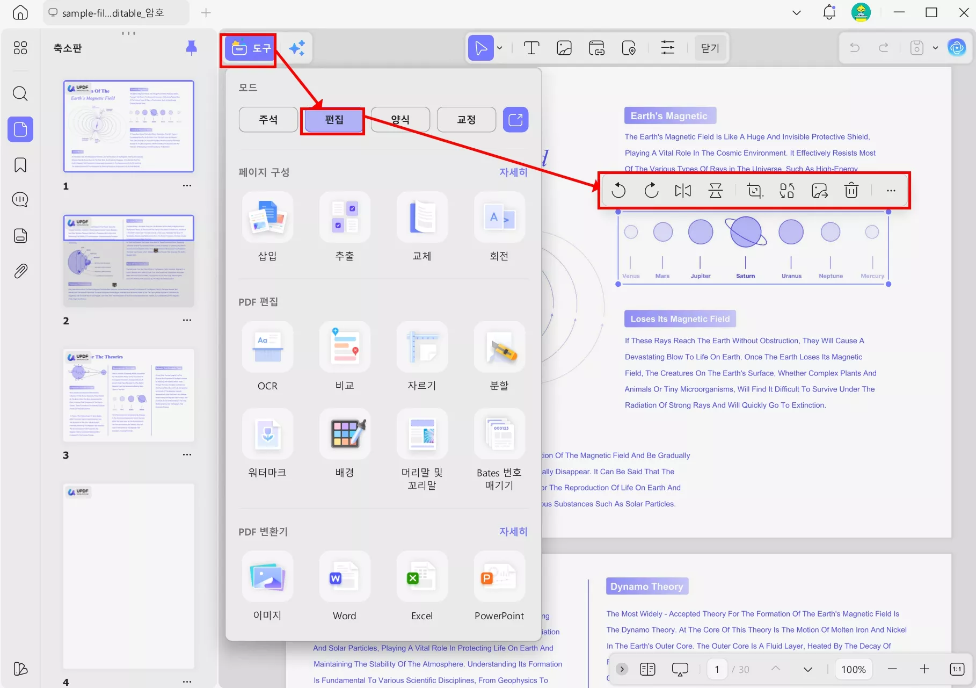The image size is (976, 688).
Task: Replace the selected image
Action: [x=787, y=191]
